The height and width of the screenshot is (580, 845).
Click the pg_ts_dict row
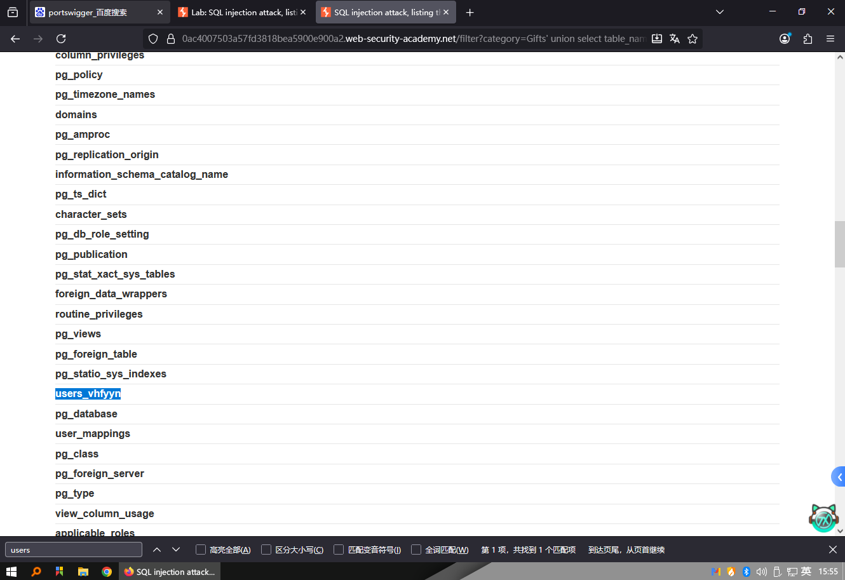coord(417,194)
